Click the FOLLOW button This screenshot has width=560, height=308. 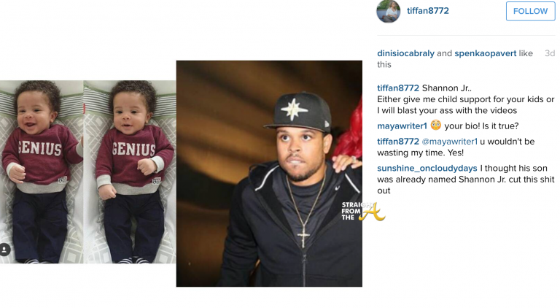click(x=530, y=11)
